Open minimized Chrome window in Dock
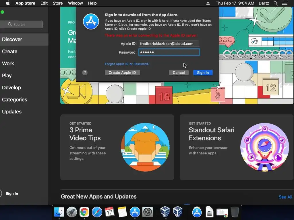294x220 pixels. point(222,213)
